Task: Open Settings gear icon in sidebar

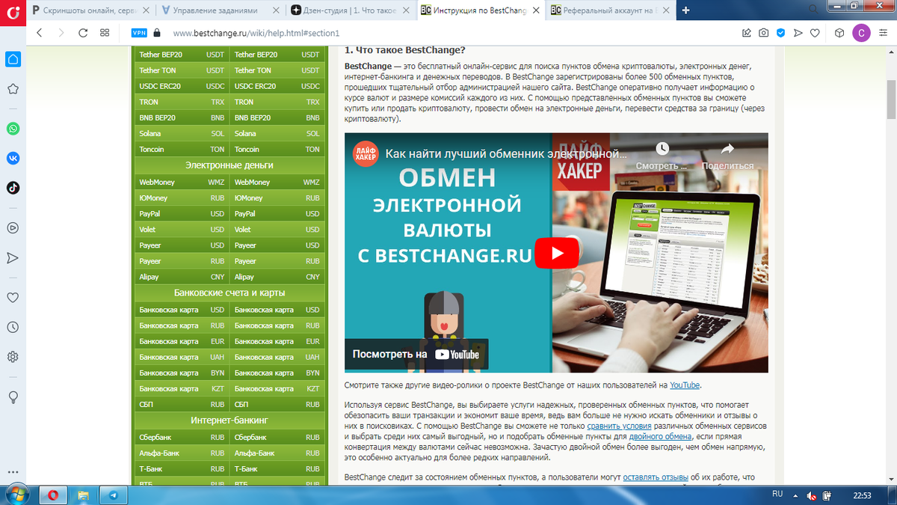Action: click(13, 356)
